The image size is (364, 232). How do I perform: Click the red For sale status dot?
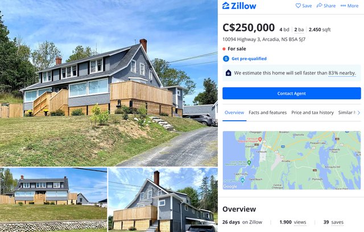coord(224,49)
